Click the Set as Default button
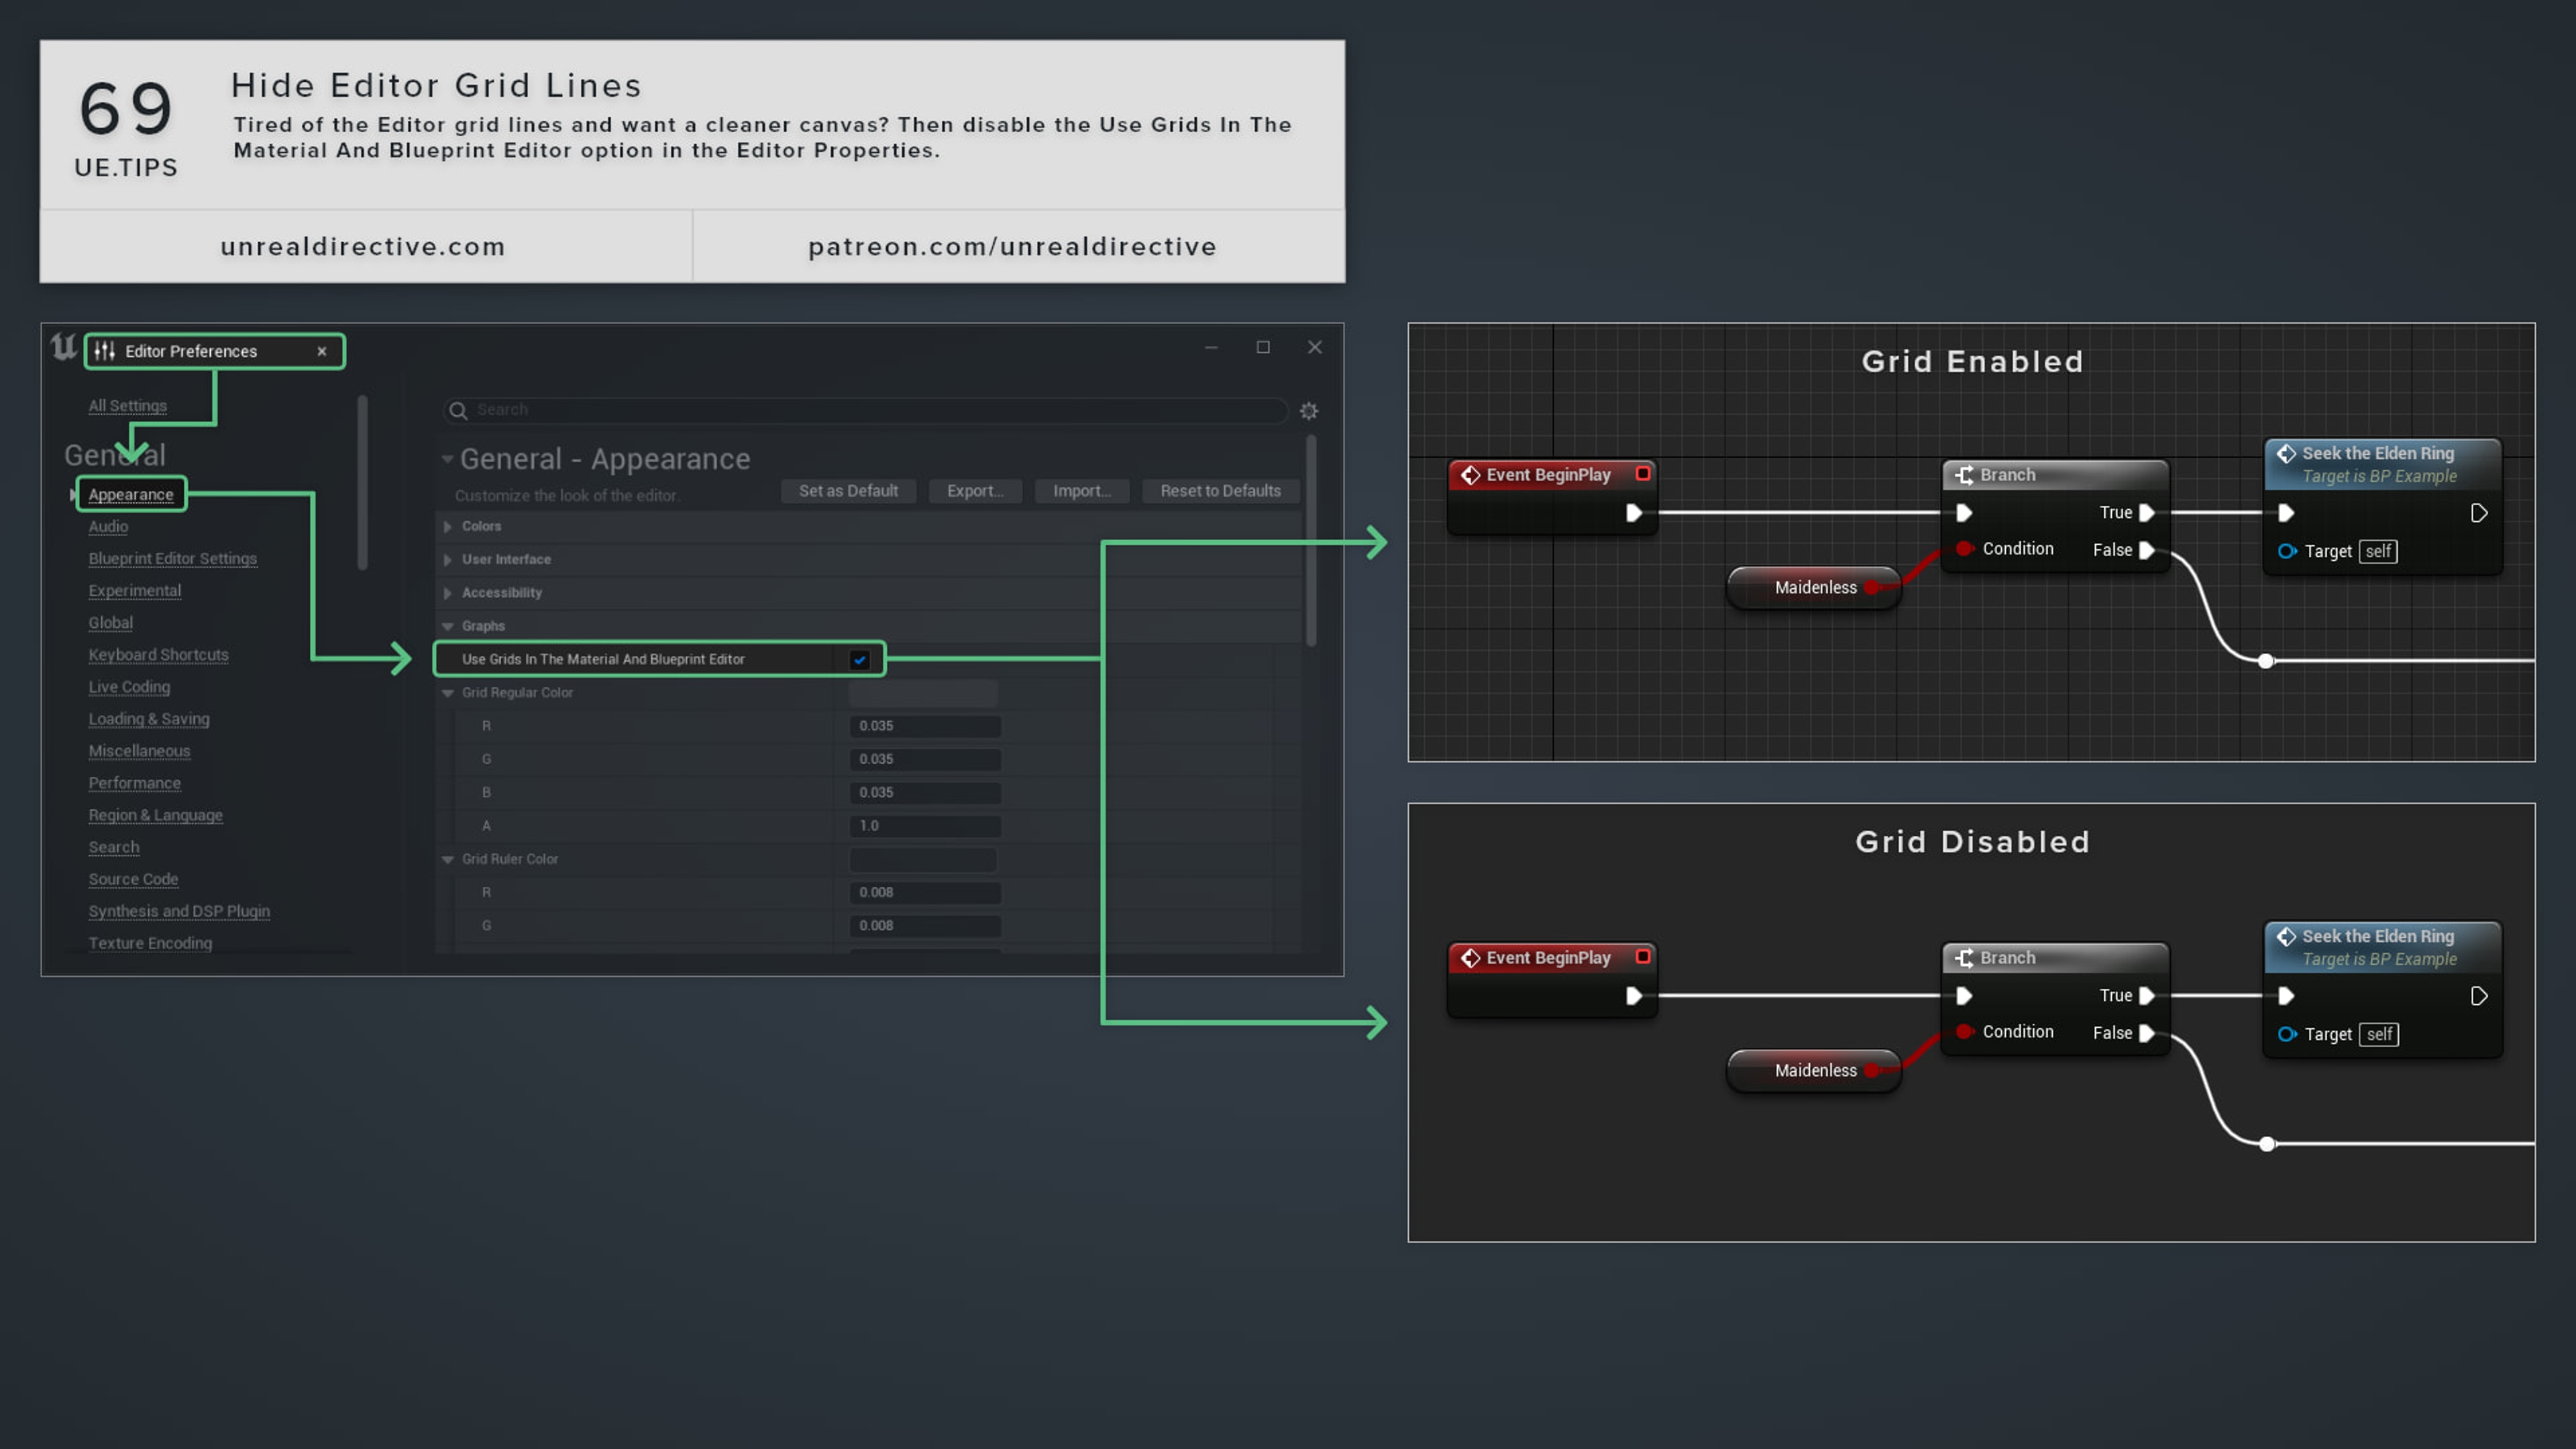 [x=848, y=490]
